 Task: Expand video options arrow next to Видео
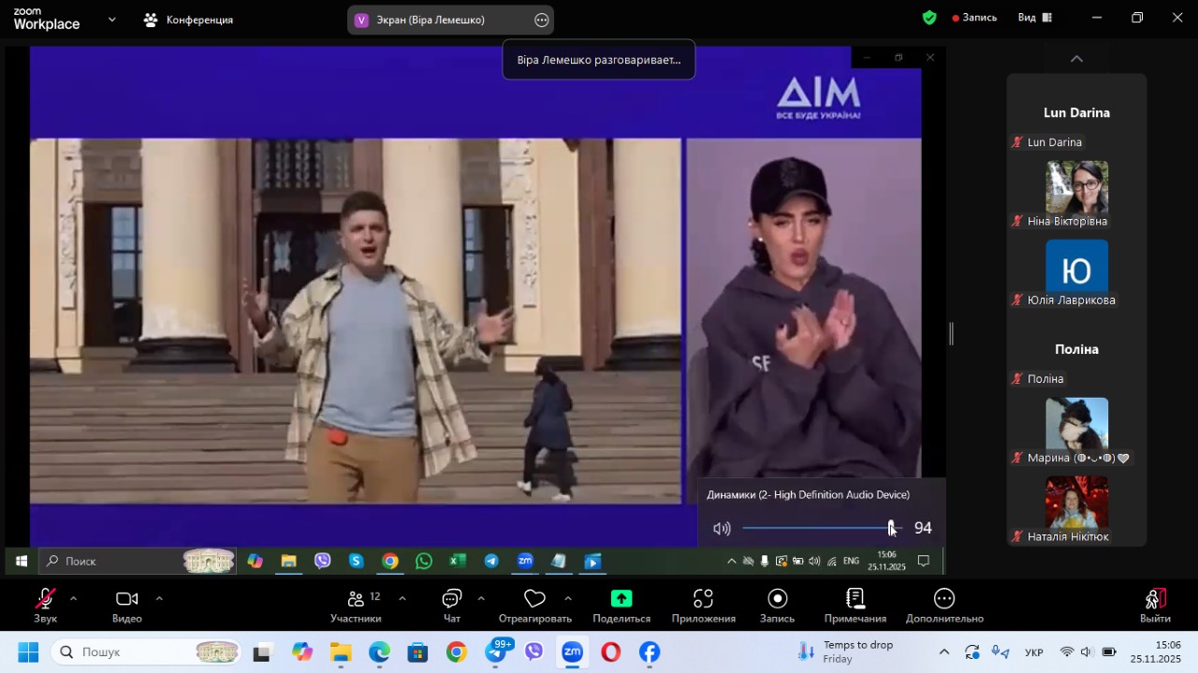[x=159, y=598]
